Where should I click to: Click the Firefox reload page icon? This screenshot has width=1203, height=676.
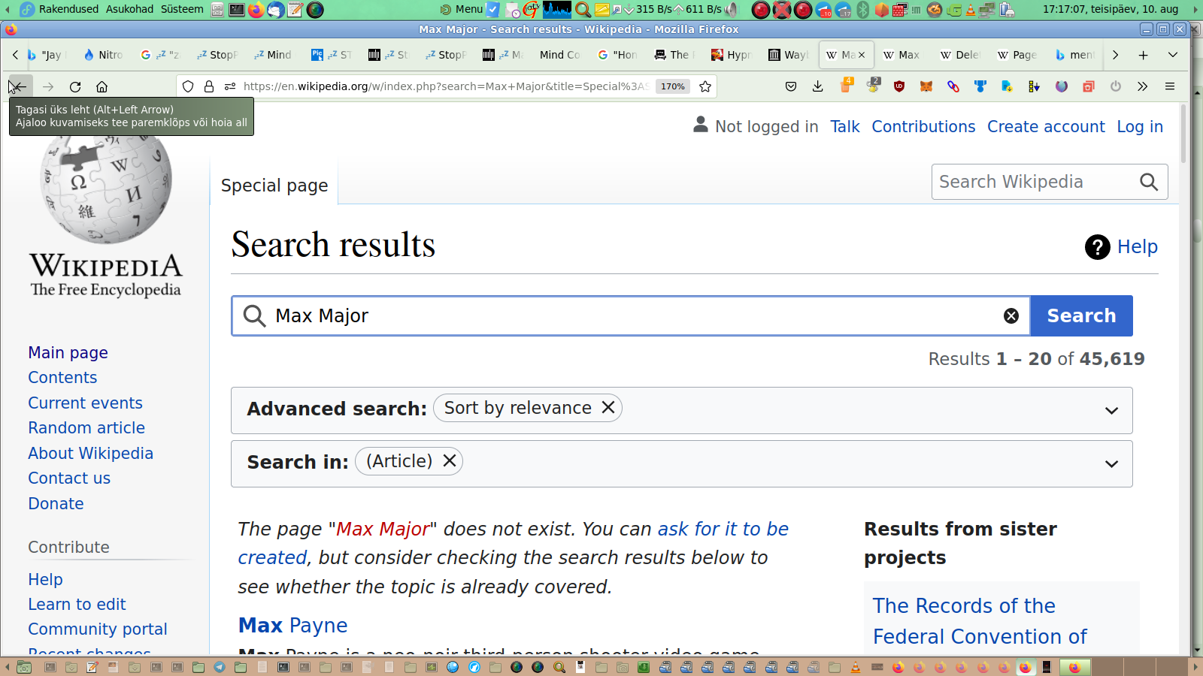coord(75,86)
